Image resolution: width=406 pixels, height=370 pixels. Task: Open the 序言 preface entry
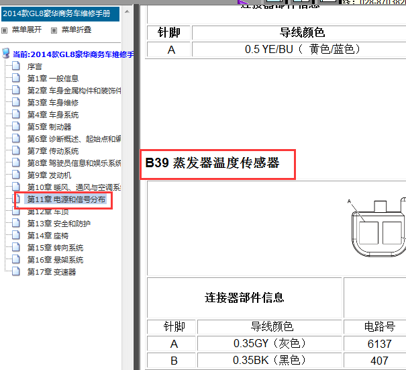click(35, 67)
